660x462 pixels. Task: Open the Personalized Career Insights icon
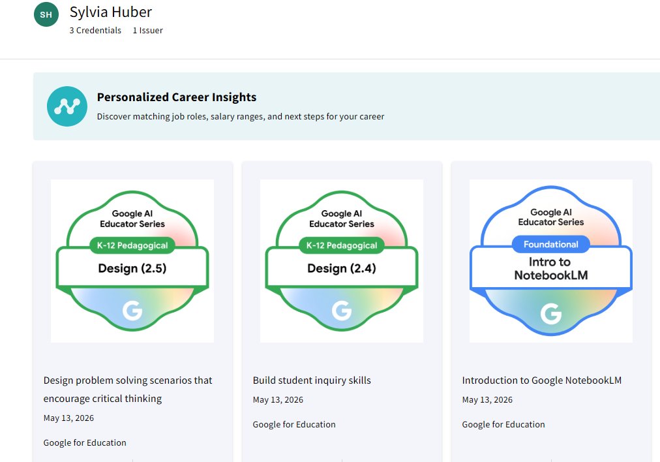point(67,106)
